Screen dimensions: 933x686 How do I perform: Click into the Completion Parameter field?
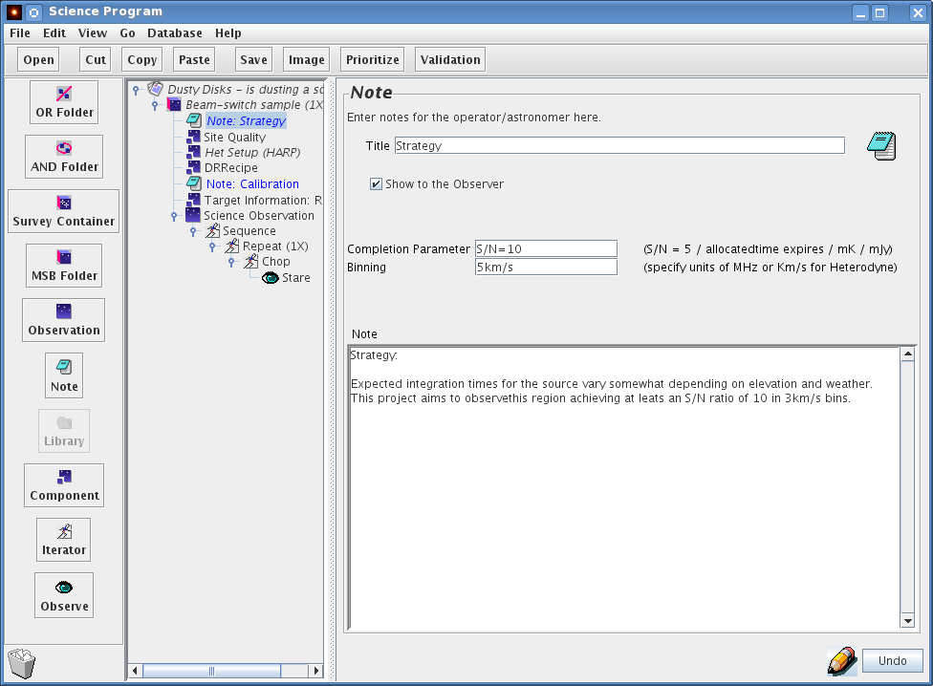546,248
